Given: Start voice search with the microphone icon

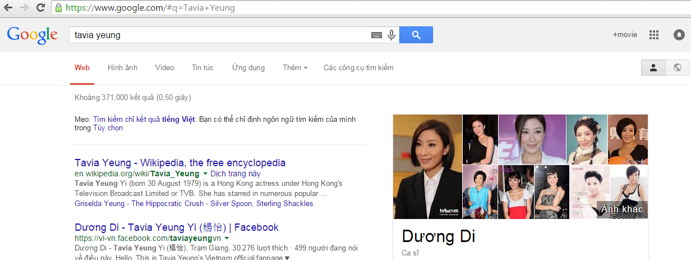Looking at the screenshot, I should tap(391, 35).
